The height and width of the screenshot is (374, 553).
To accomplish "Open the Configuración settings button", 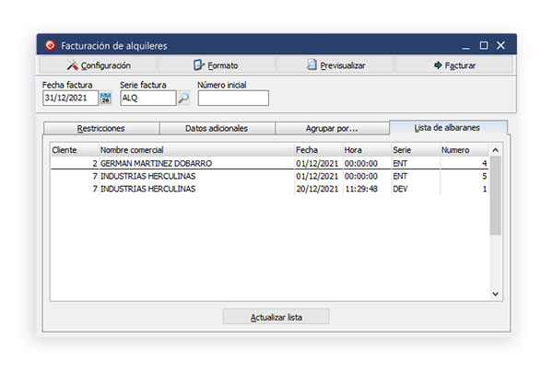I will click(98, 65).
